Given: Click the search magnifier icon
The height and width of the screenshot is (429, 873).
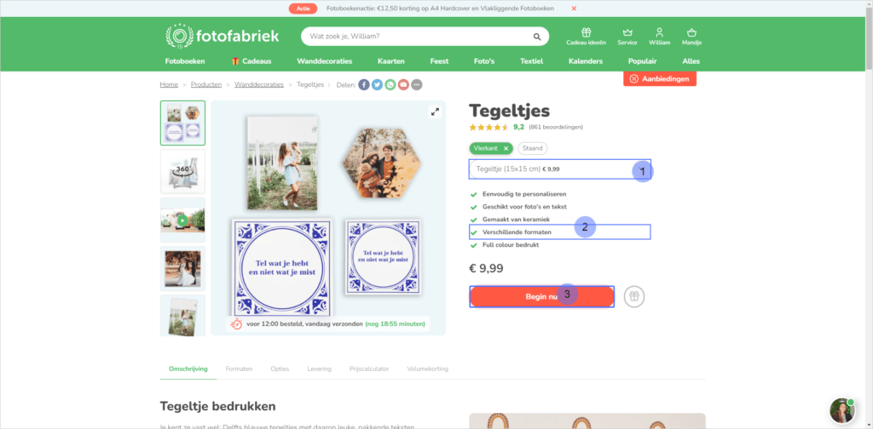Looking at the screenshot, I should [x=537, y=37].
